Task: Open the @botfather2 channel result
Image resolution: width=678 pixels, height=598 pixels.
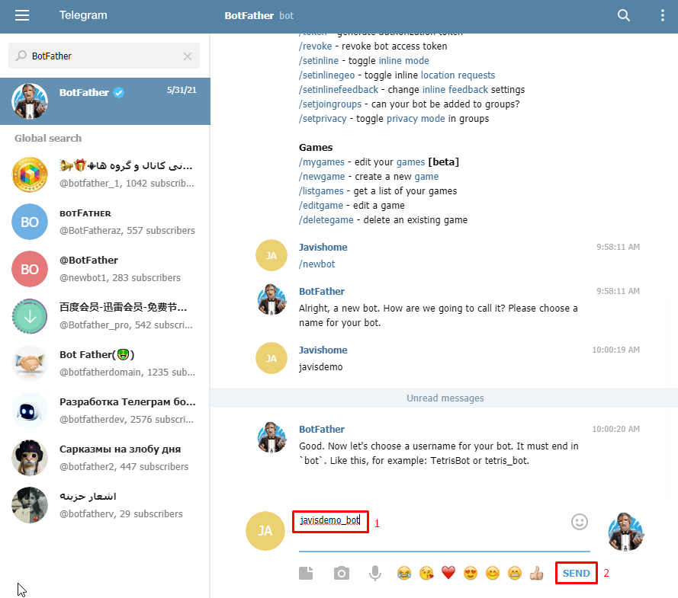Action: pos(105,458)
